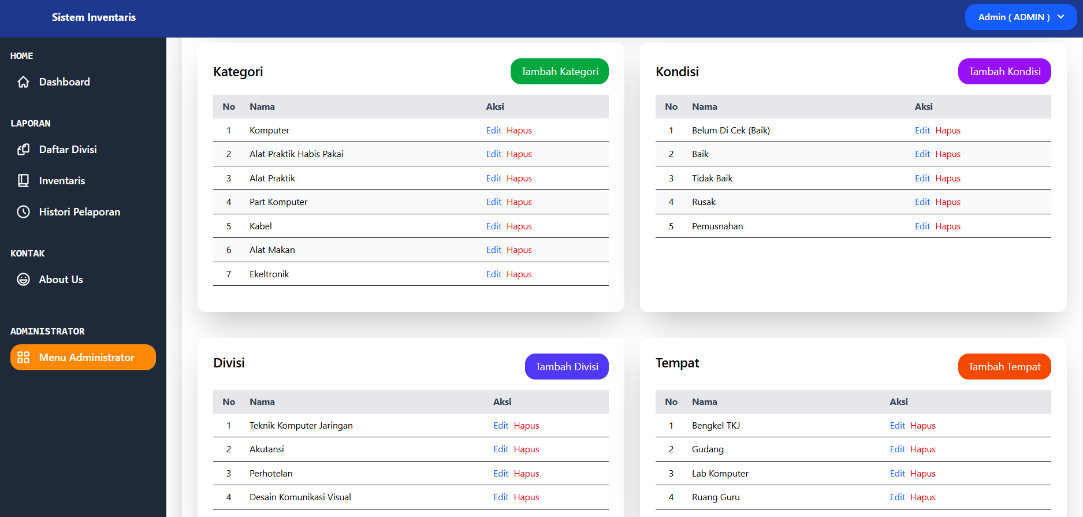The image size is (1083, 517).
Task: Hapus the Alat Makan category
Action: 519,250
